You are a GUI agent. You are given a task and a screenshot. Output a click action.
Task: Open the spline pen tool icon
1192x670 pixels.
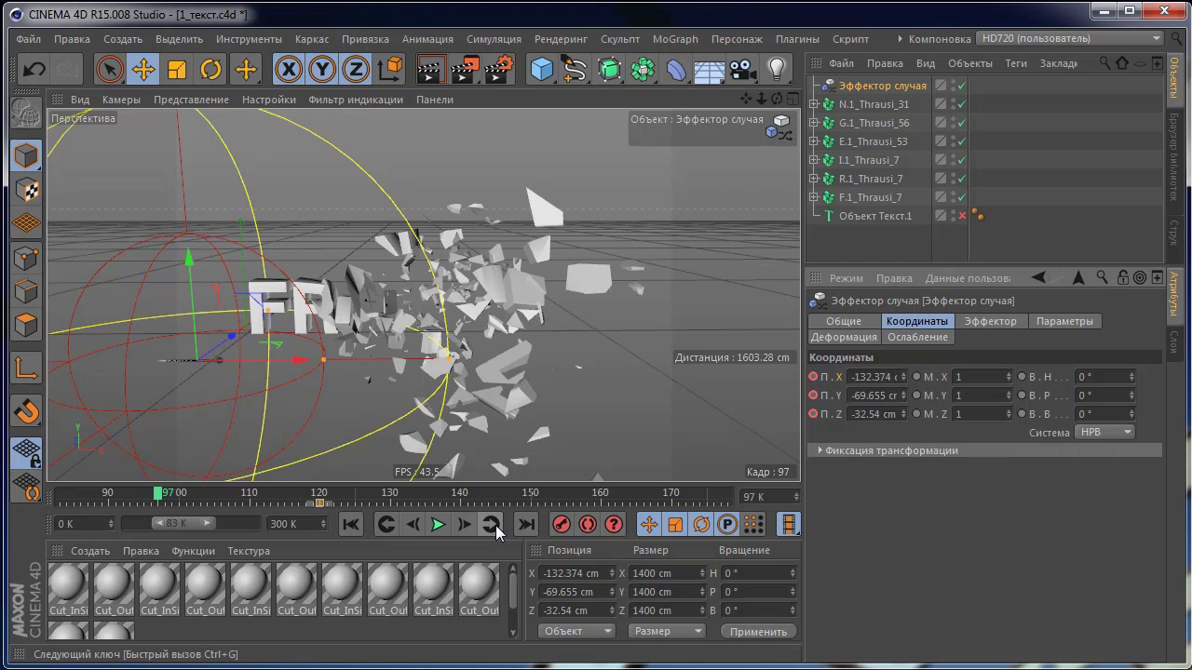(576, 70)
